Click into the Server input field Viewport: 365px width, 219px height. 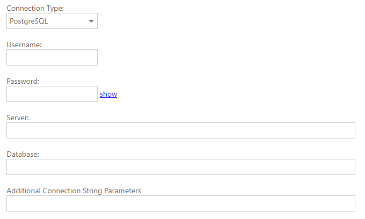click(x=180, y=130)
